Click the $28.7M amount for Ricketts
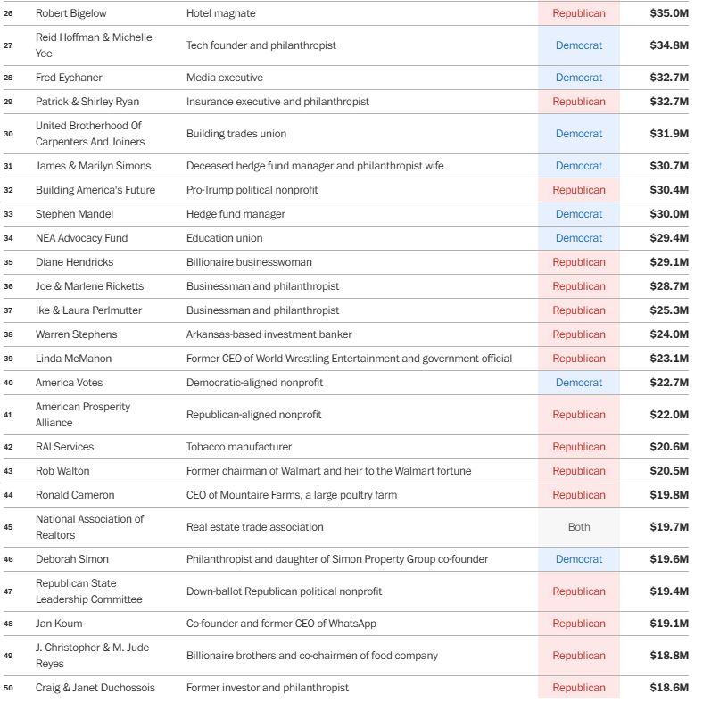 pos(668,286)
